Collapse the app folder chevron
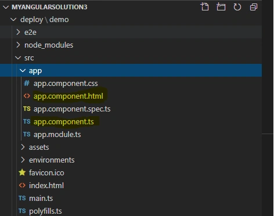274x216 pixels. pyautogui.click(x=23, y=70)
